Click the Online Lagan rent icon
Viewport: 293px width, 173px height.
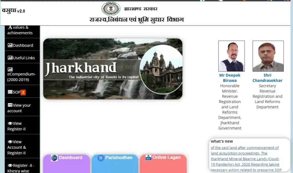(148, 158)
